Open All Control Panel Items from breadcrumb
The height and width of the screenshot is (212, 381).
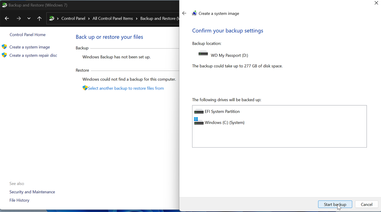[x=113, y=18]
